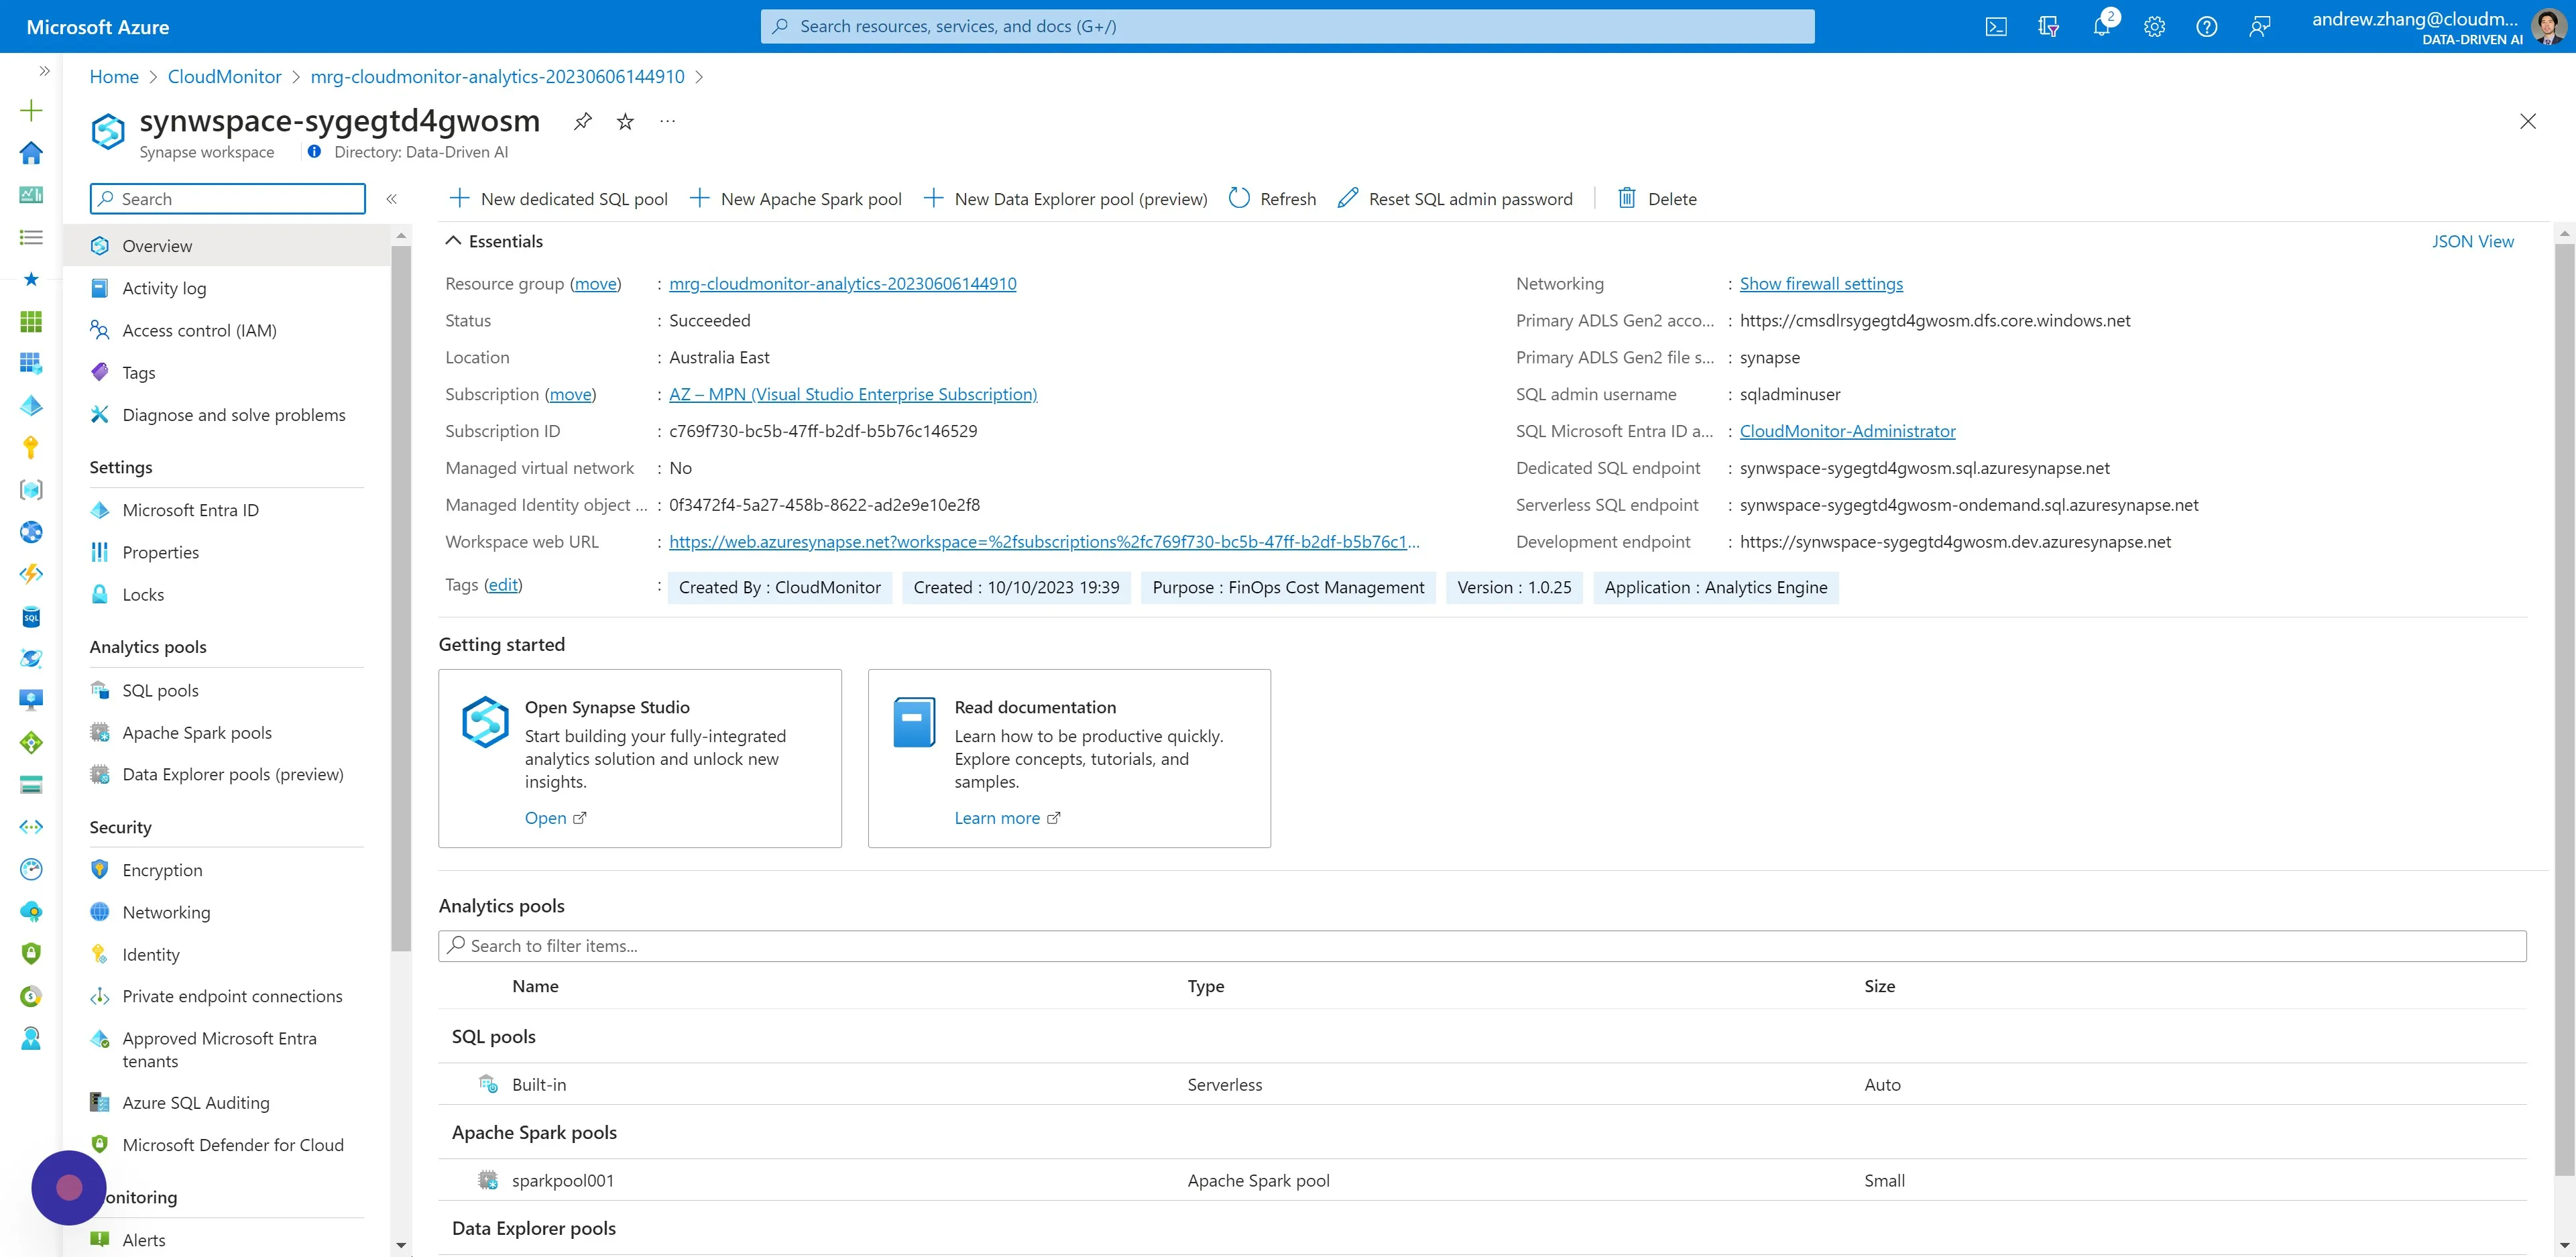Open CloudMonitor-Administrator link

pyautogui.click(x=1847, y=431)
